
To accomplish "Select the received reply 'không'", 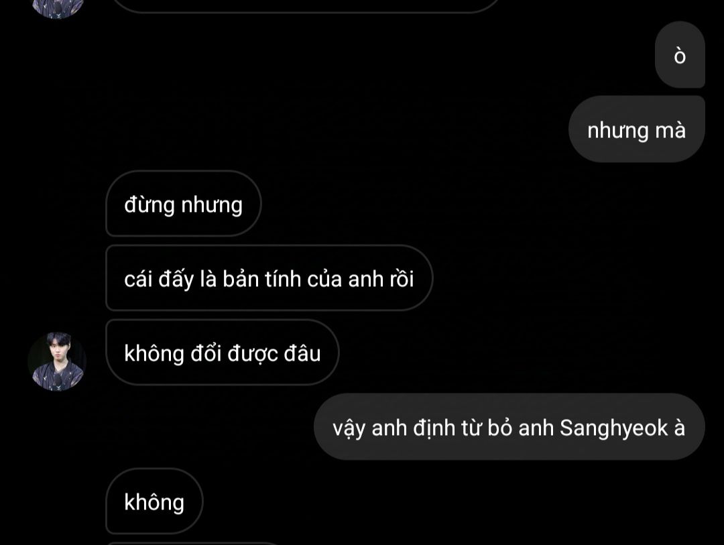I will (154, 501).
